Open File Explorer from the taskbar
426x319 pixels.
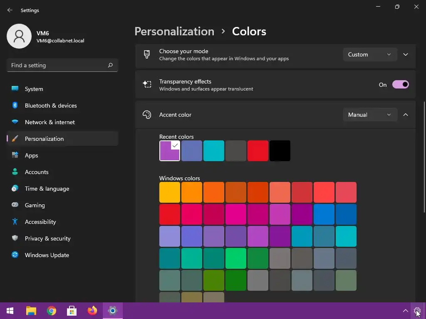coord(31,311)
